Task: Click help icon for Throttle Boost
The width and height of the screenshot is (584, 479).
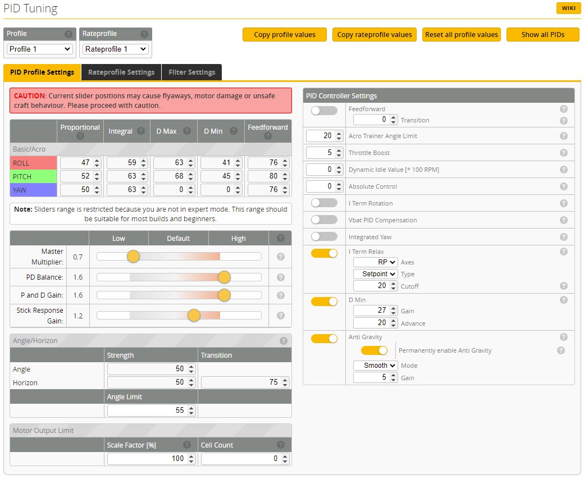Action: click(564, 153)
